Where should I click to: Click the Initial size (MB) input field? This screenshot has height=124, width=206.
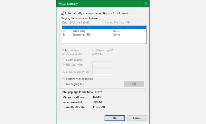(x=103, y=65)
